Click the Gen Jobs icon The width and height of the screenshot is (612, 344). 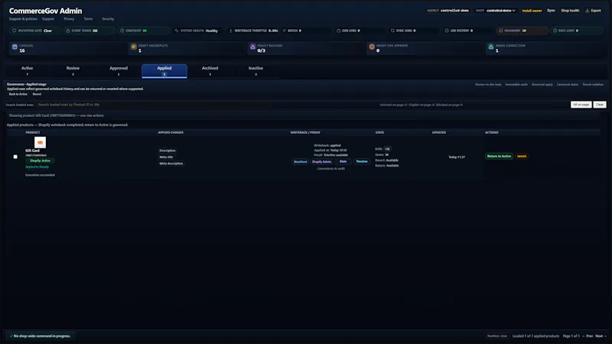coord(338,31)
